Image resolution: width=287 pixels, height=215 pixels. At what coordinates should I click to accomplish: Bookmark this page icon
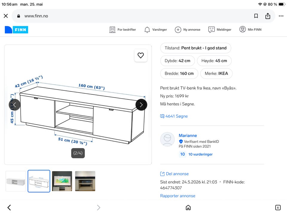tap(256, 16)
